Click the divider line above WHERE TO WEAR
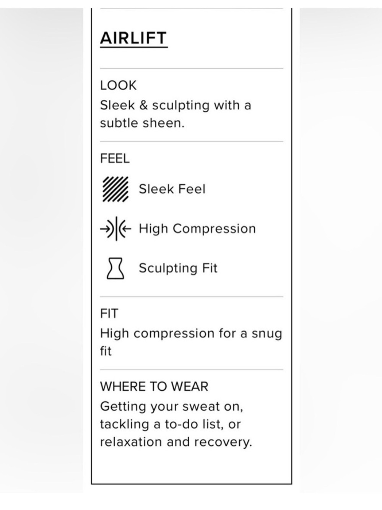The image size is (382, 510). [192, 370]
